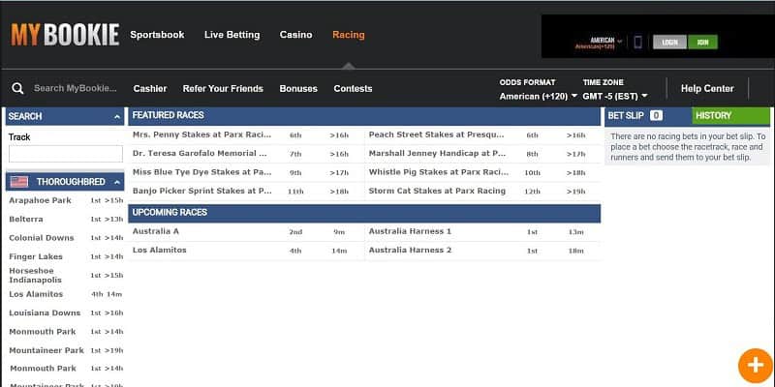775x387 pixels.
Task: Click the Login button
Action: (x=669, y=42)
